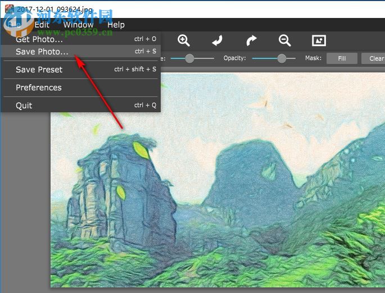Open the Help menu
Viewport: 385px width, 293px height.
pos(116,25)
